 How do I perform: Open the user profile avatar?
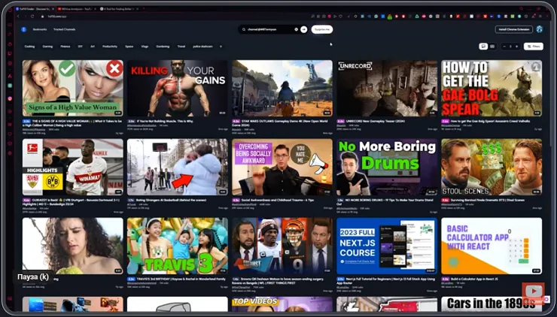pyautogui.click(x=539, y=29)
